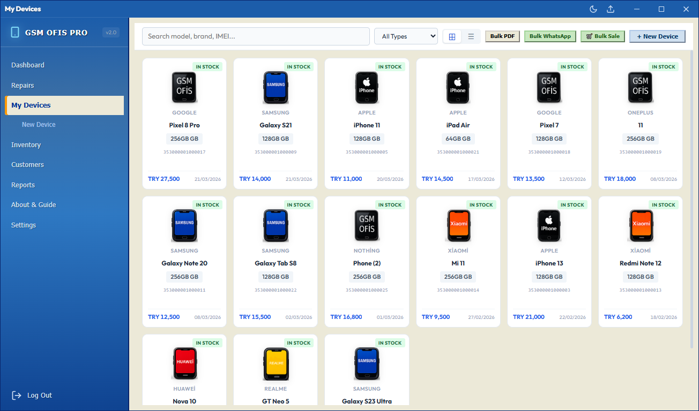
Task: Switch to grid view
Action: (x=452, y=36)
